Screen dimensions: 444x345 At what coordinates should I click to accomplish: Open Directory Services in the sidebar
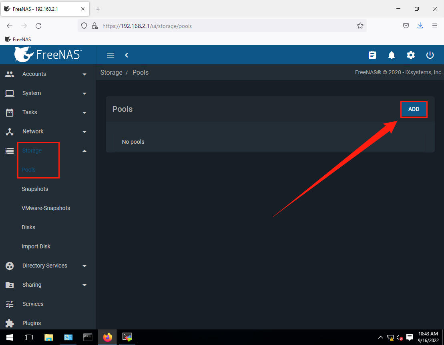pyautogui.click(x=45, y=266)
